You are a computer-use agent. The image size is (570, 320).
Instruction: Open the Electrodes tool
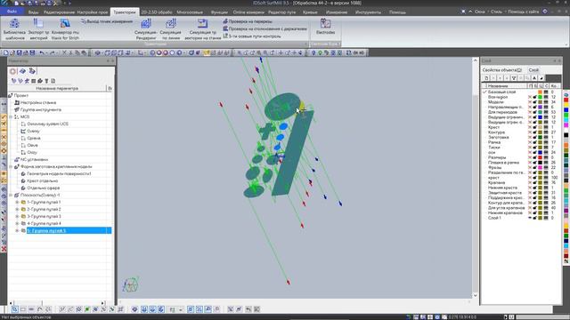click(325, 28)
